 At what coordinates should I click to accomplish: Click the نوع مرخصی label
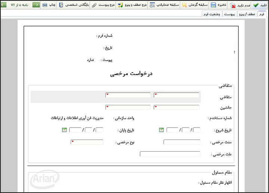[125, 142]
